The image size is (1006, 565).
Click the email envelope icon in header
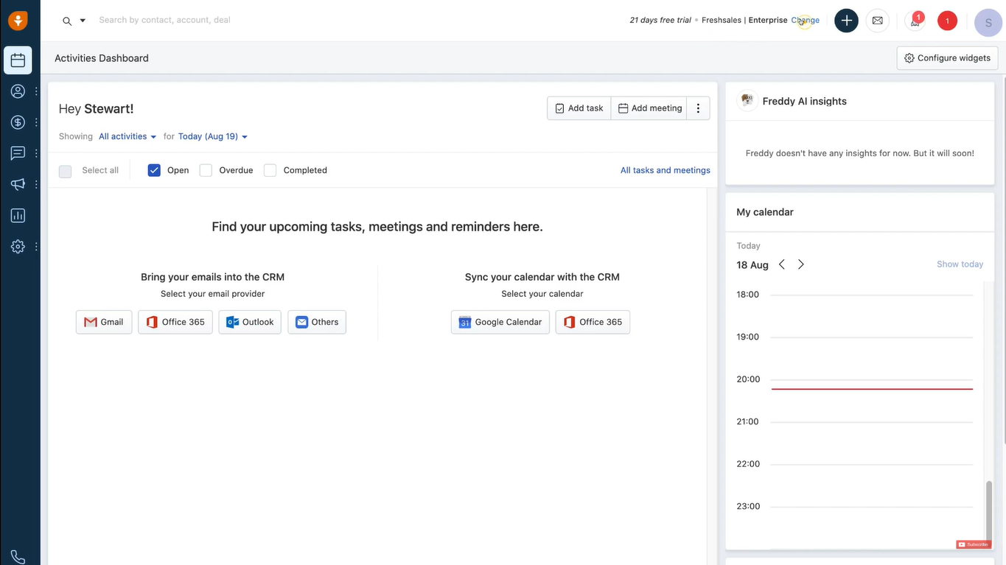coord(877,21)
